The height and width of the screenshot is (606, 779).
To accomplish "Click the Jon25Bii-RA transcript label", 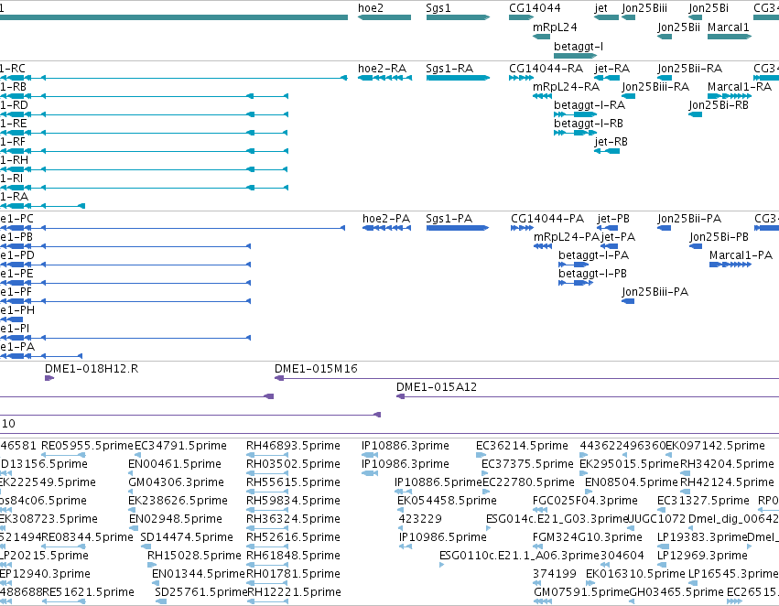I will [x=689, y=68].
